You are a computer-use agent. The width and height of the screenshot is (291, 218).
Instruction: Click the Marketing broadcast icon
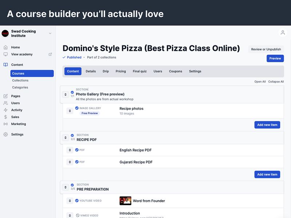click(x=5, y=124)
